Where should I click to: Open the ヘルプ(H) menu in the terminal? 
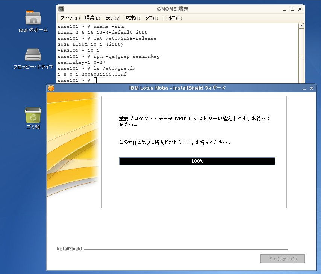(173, 18)
